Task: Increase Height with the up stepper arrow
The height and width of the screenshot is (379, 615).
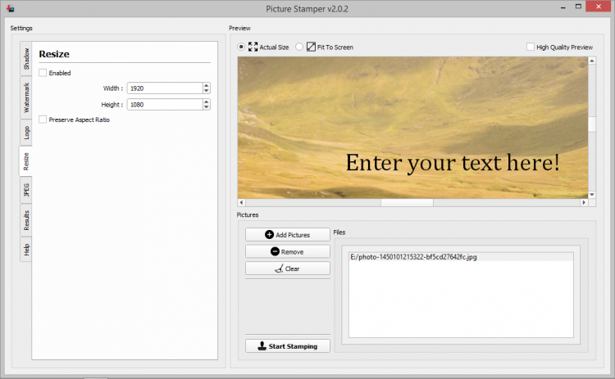Action: point(207,102)
